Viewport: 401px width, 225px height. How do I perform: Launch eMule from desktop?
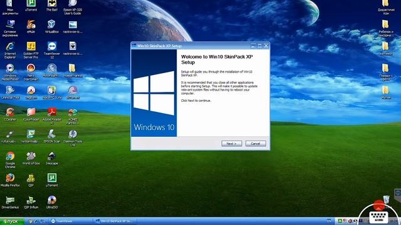click(x=31, y=26)
